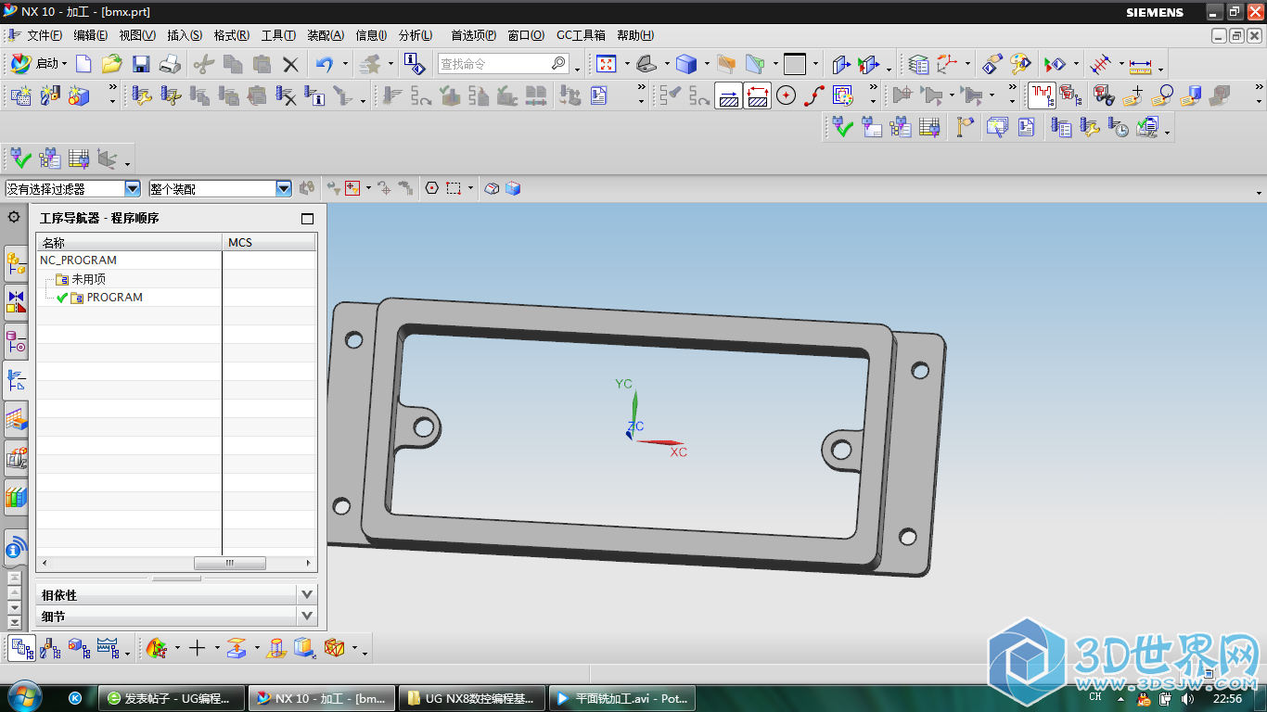Open the Assembly Navigator sidebar tab icon
Screen dimensions: 1267x712
(x=16, y=263)
